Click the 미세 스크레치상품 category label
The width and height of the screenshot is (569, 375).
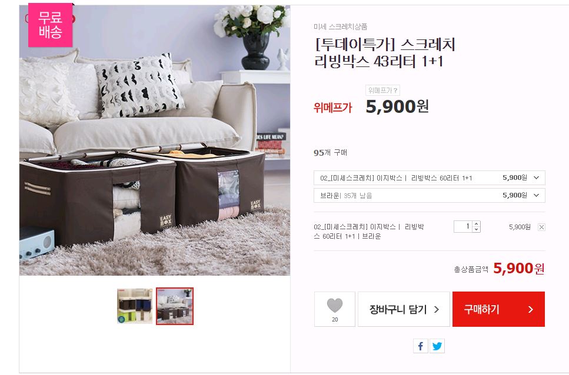pyautogui.click(x=340, y=26)
